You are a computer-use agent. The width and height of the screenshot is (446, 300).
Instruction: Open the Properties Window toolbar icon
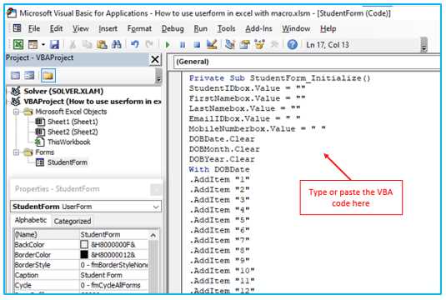[244, 44]
